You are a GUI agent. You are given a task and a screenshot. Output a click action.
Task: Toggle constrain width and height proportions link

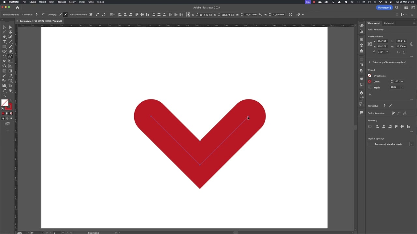click(x=411, y=44)
